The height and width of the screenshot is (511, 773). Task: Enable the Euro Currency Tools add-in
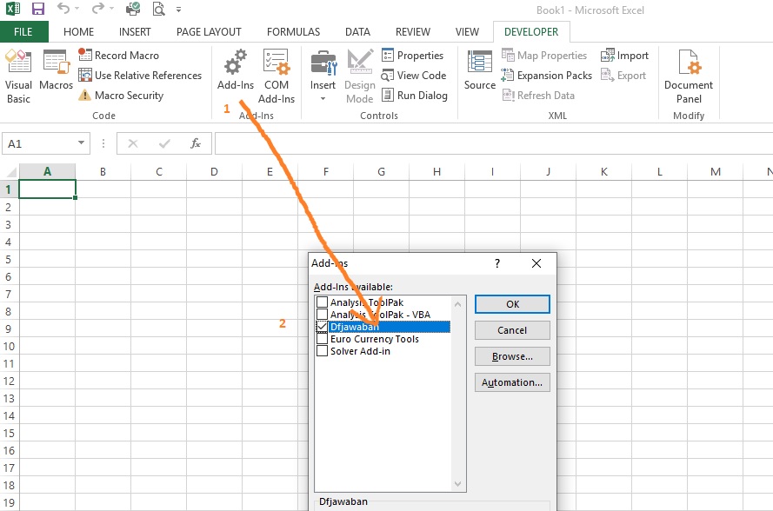pyautogui.click(x=323, y=339)
